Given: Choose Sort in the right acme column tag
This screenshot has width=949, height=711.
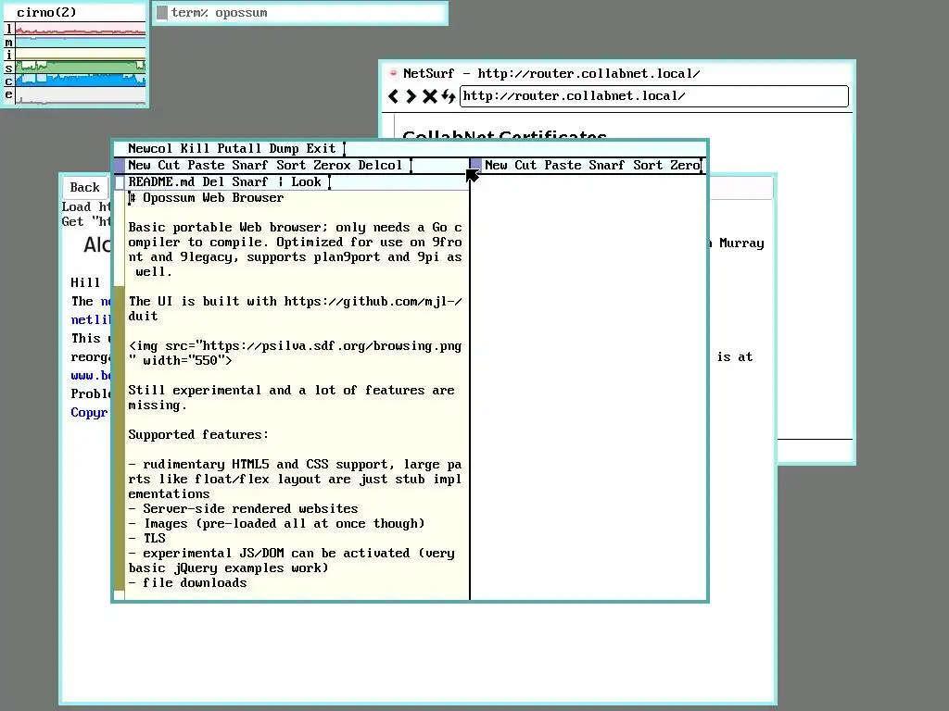Looking at the screenshot, I should pyautogui.click(x=648, y=165).
